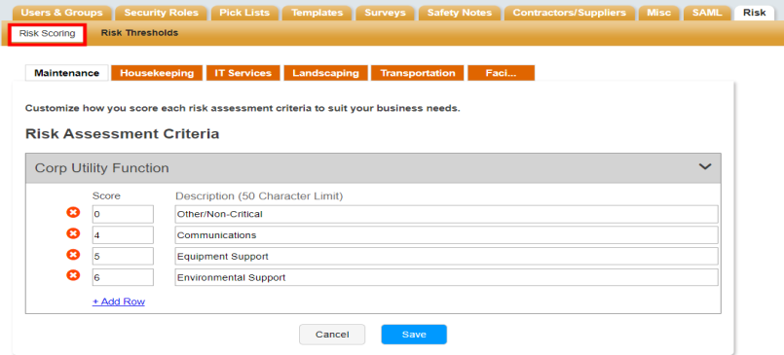Viewport: 784px width, 355px height.
Task: Save the risk scoring changes
Action: click(x=414, y=335)
